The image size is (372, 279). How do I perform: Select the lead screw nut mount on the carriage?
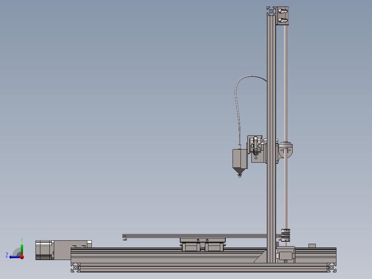[x=285, y=150]
